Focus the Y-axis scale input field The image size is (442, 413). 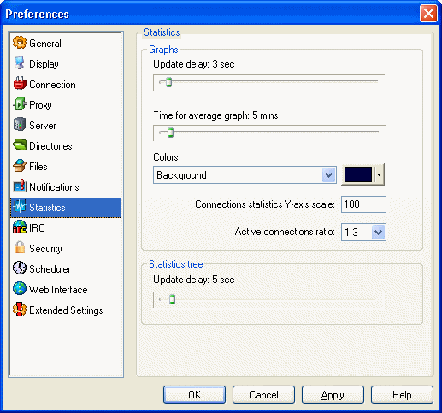pos(363,204)
